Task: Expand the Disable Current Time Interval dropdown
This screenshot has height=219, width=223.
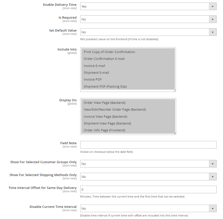Action: click(x=148, y=208)
